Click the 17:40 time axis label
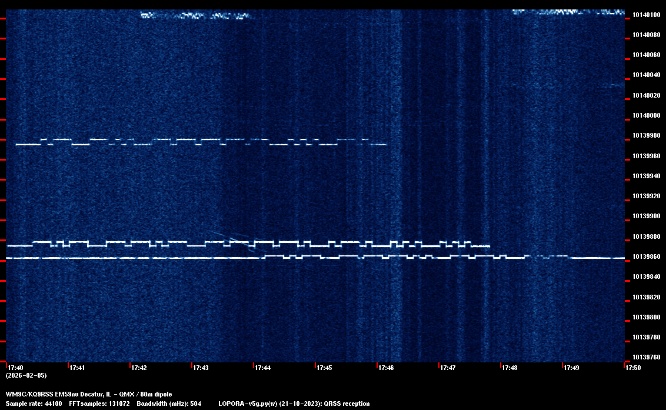Image resolution: width=666 pixels, height=410 pixels. (x=15, y=368)
